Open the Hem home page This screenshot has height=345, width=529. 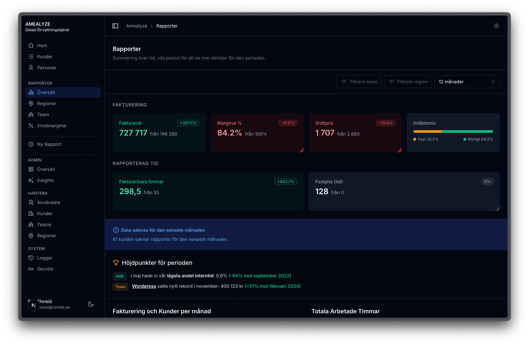pos(42,45)
